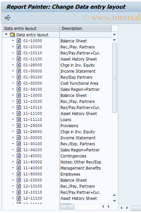
Task: Click Income Statement description of 11-30000
Action: pos(78,138)
